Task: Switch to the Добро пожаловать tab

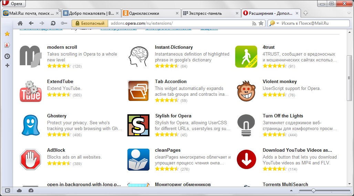Action: [x=91, y=13]
